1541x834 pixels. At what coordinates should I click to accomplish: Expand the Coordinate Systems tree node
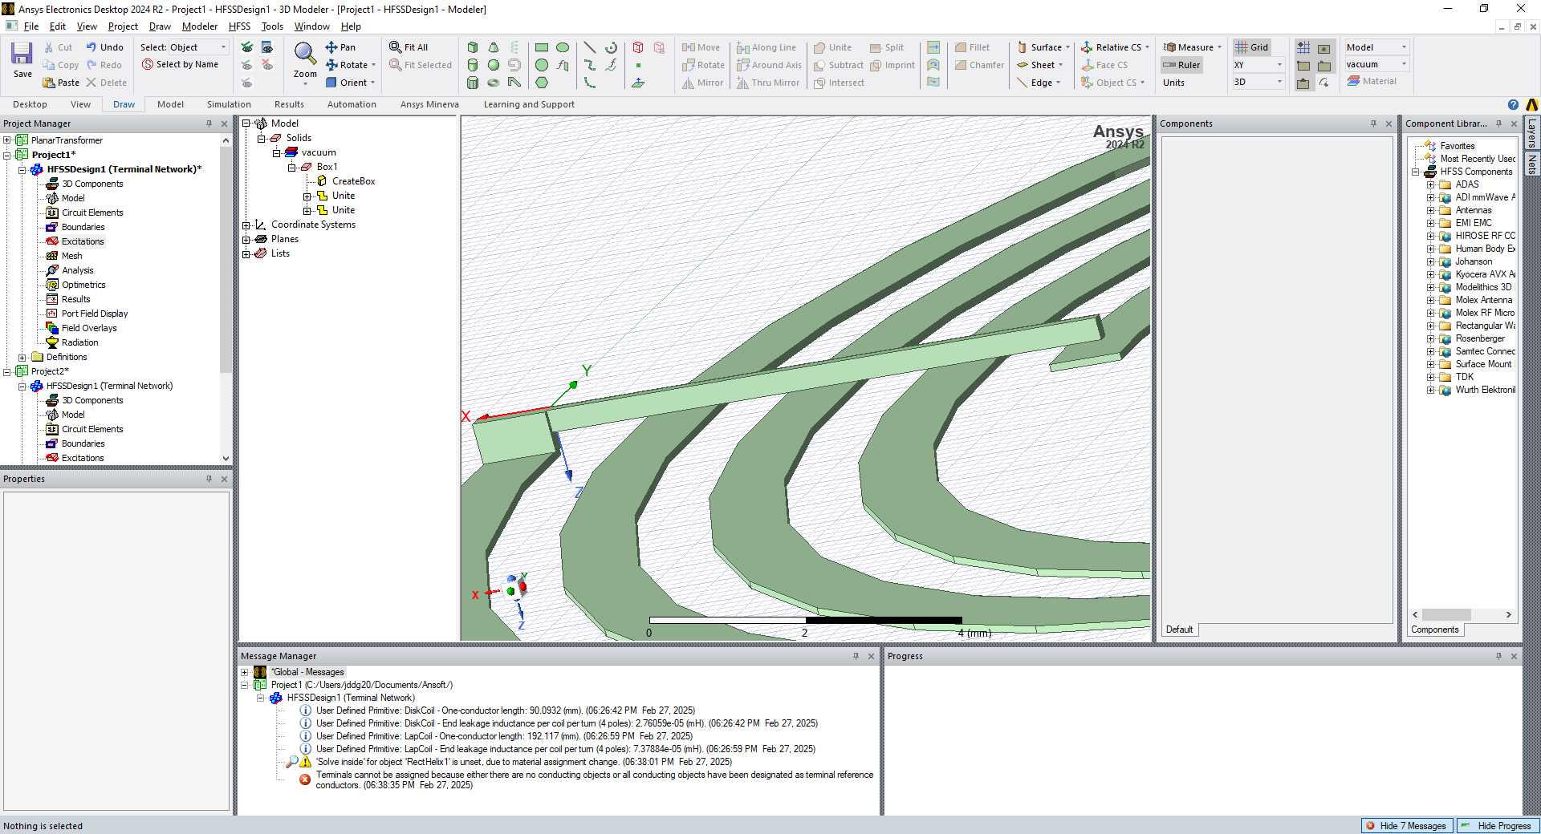tap(246, 225)
